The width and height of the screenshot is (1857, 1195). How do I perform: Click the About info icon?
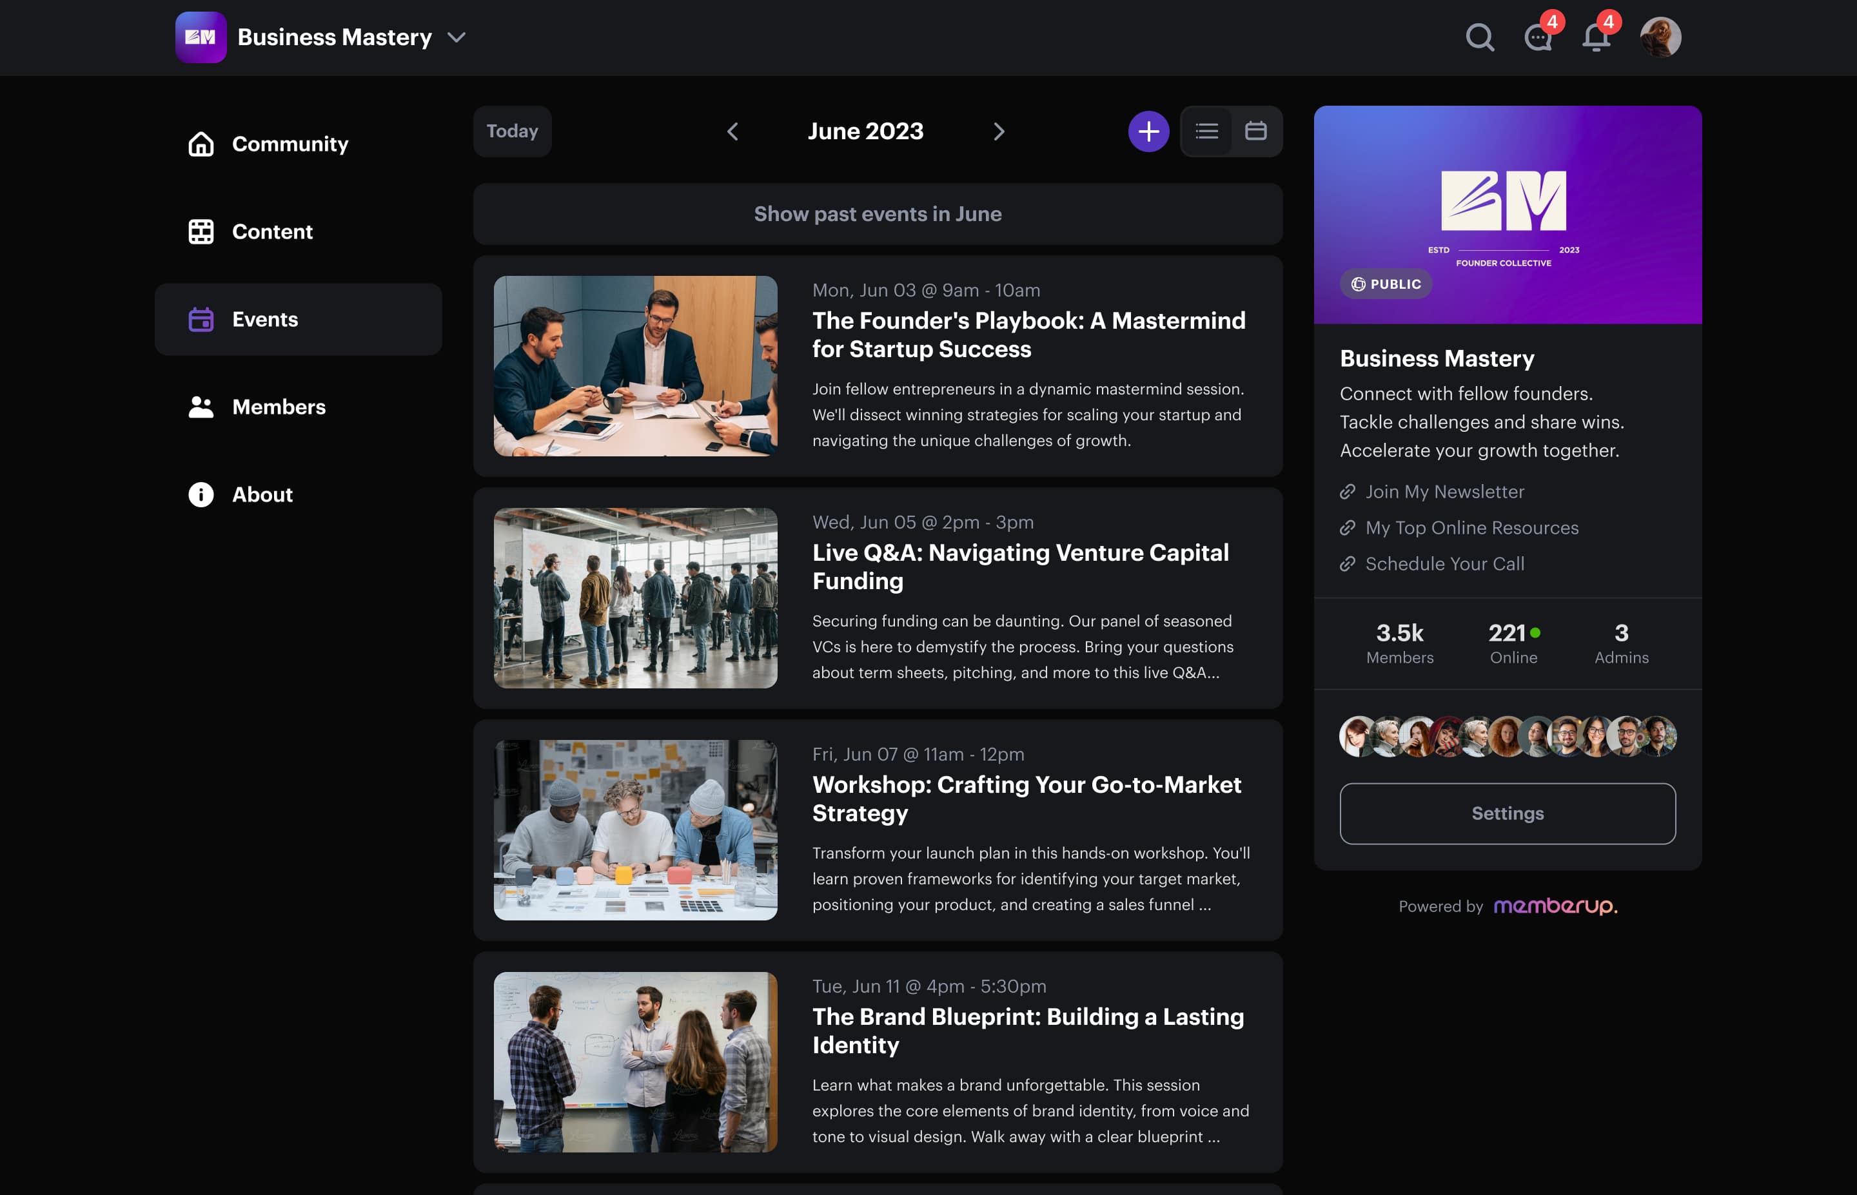(x=201, y=494)
